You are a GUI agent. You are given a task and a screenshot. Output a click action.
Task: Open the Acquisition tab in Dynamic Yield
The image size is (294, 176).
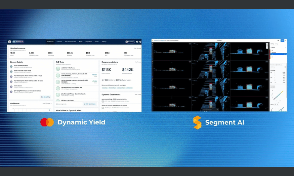[x=88, y=42]
